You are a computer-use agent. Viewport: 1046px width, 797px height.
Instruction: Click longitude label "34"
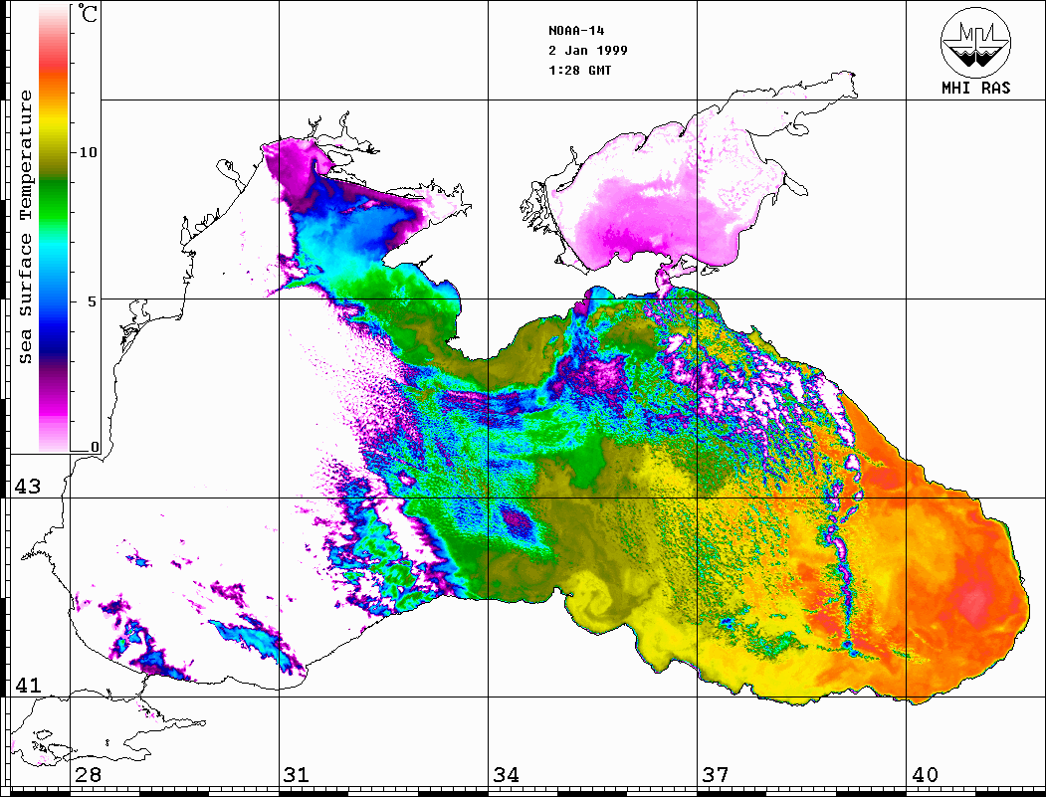[x=506, y=774]
